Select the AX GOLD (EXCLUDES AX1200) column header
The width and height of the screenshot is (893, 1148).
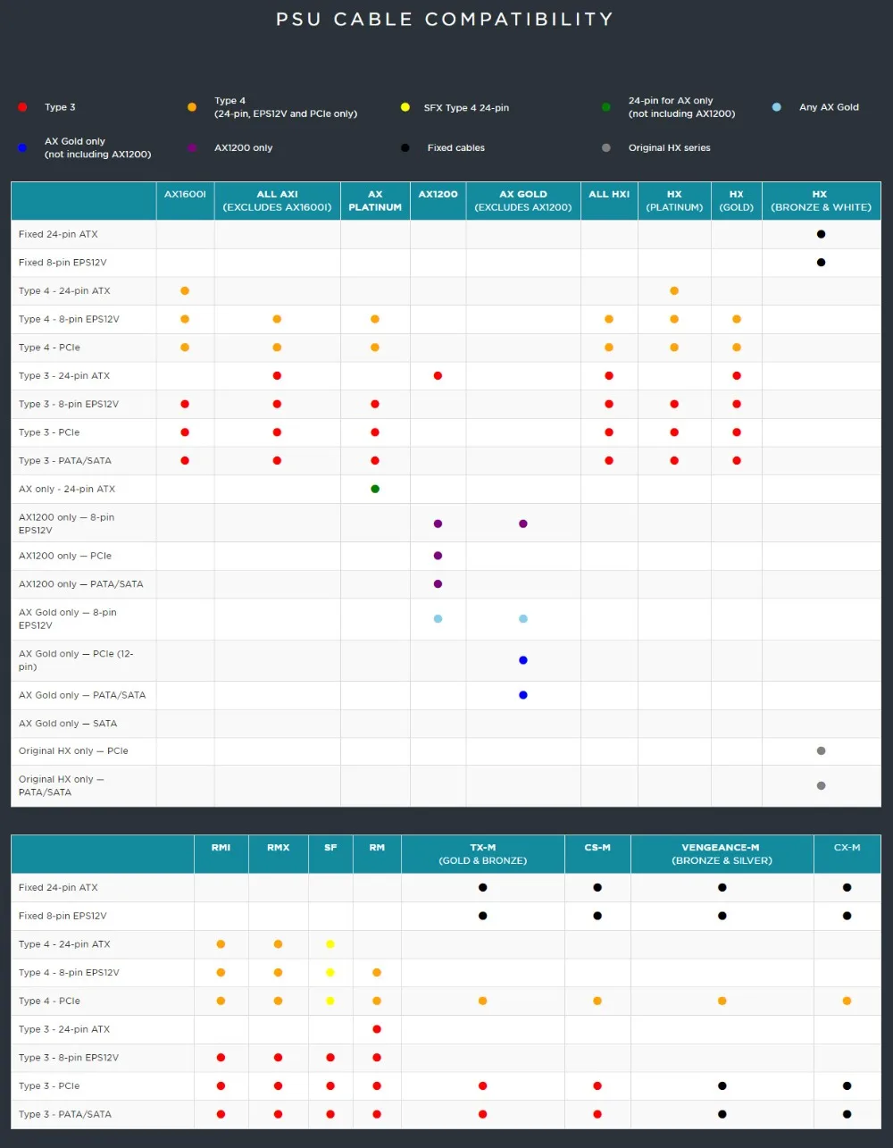click(523, 201)
